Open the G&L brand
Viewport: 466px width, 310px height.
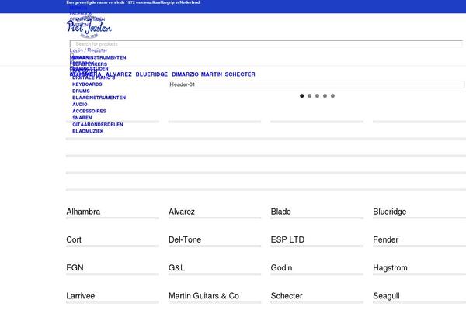click(x=176, y=268)
